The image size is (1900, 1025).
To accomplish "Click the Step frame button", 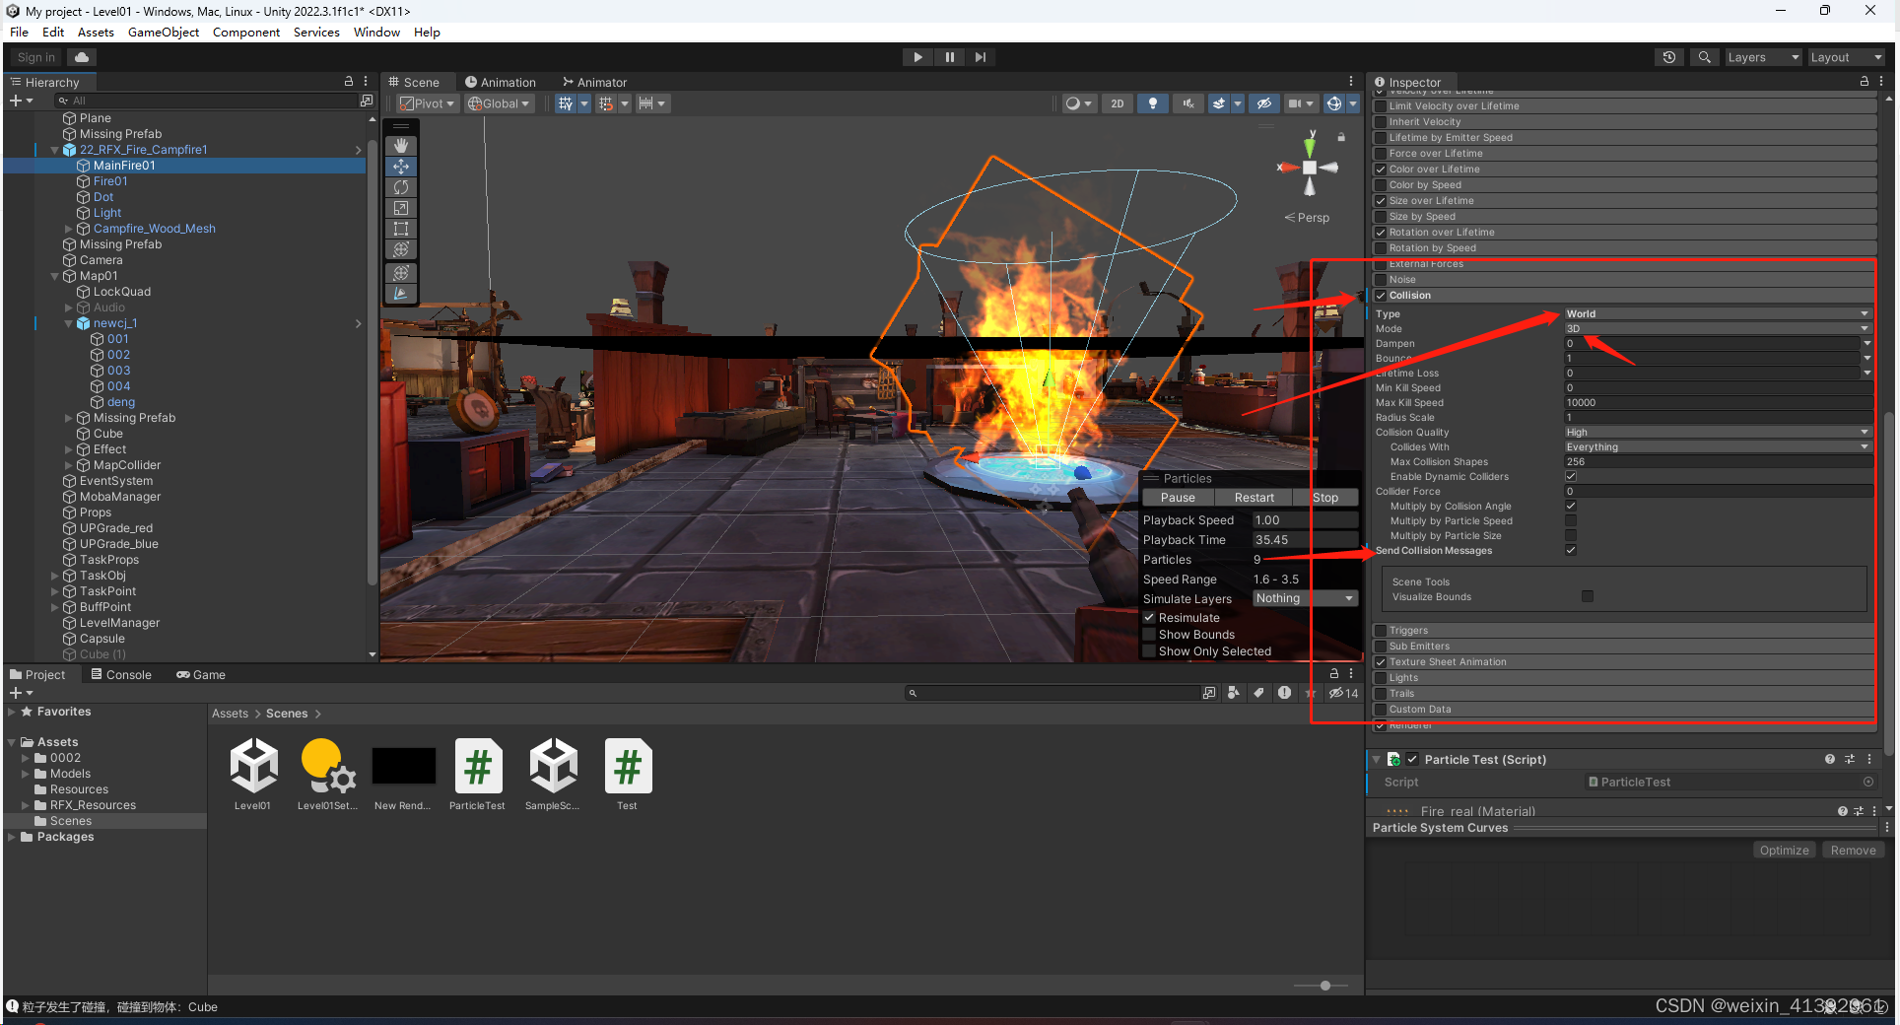I will click(x=980, y=57).
